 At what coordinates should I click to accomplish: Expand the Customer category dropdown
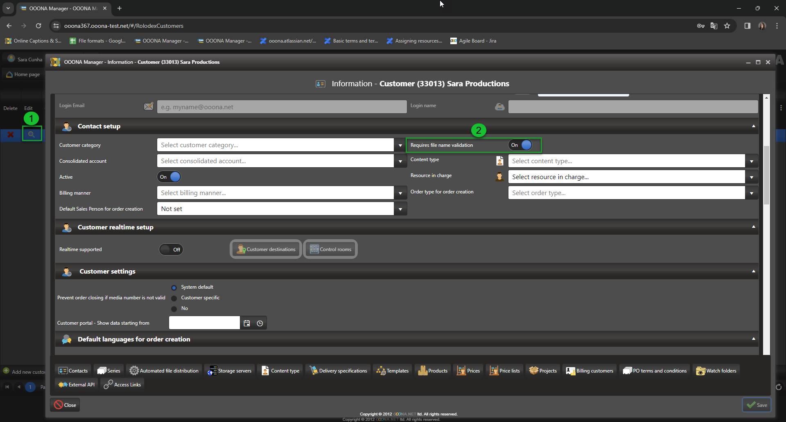tap(400, 145)
